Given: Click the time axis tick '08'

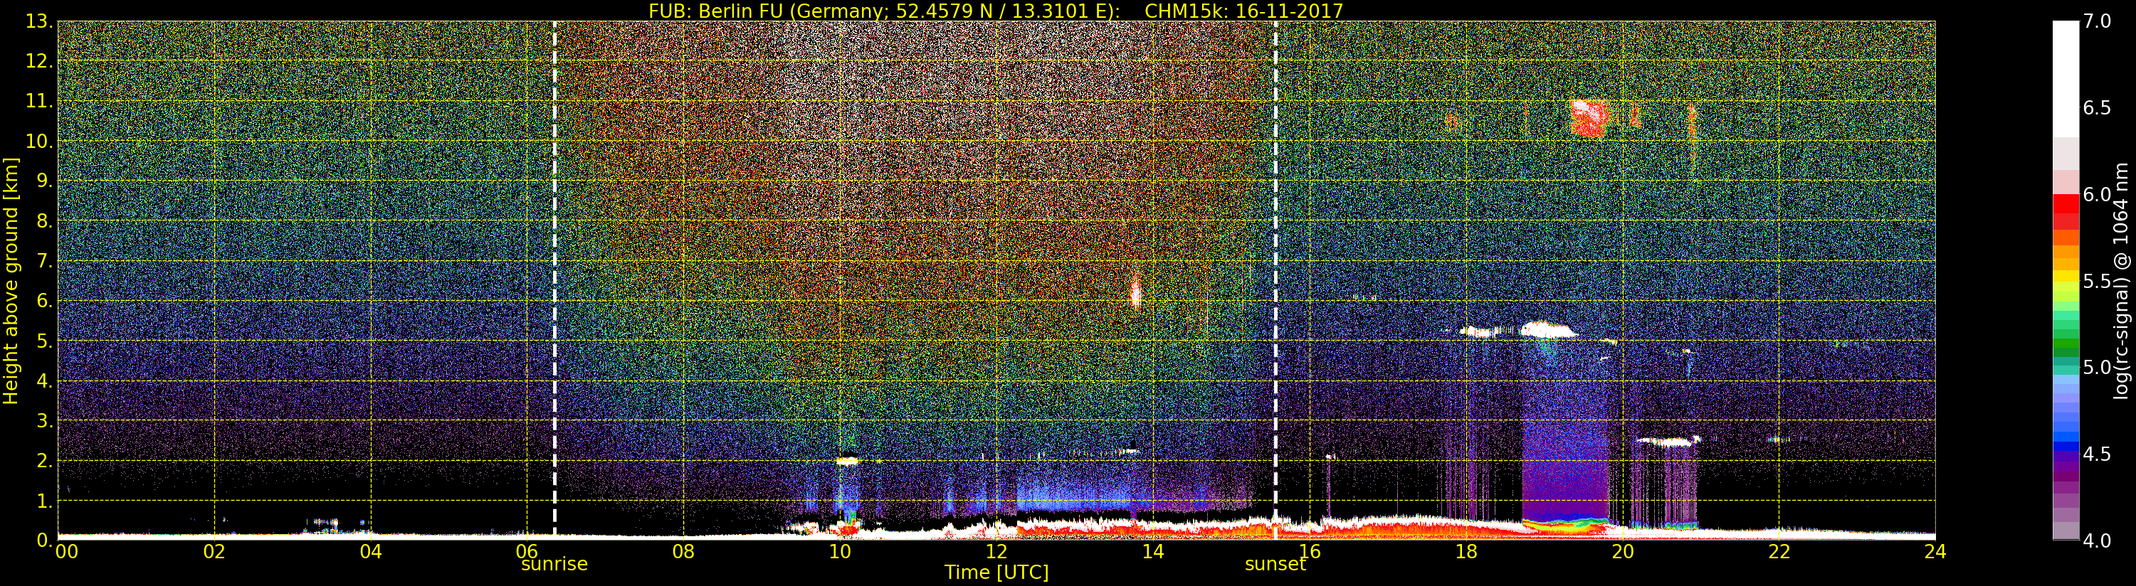Looking at the screenshot, I should 683,551.
